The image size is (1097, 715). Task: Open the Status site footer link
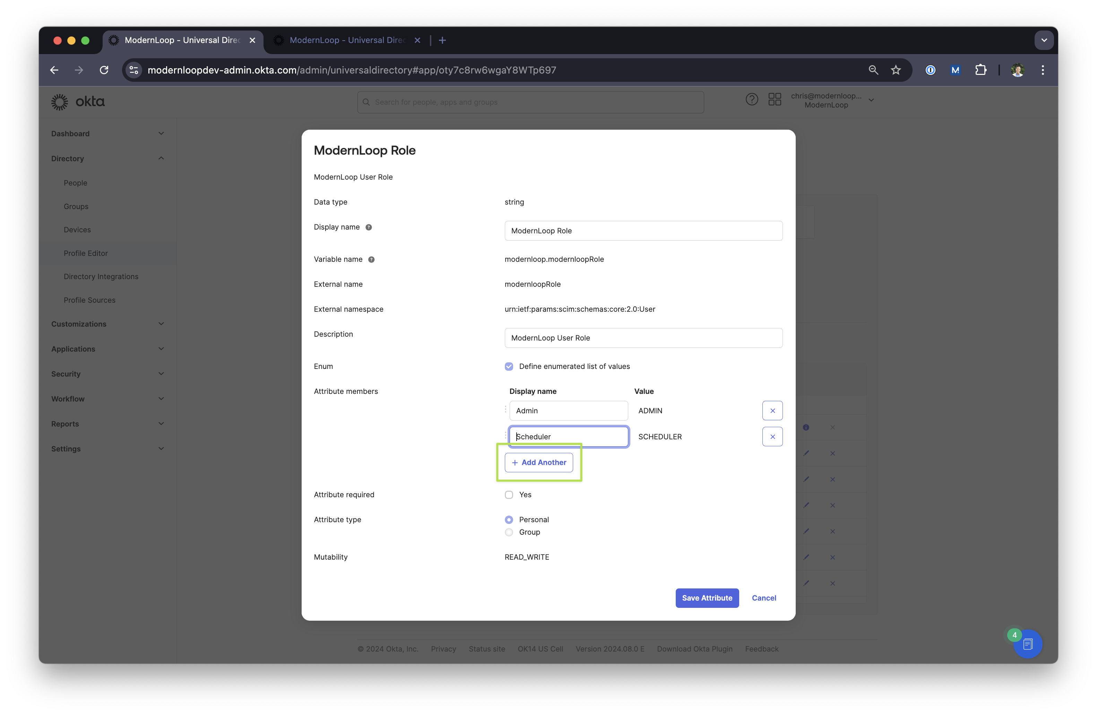[487, 649]
